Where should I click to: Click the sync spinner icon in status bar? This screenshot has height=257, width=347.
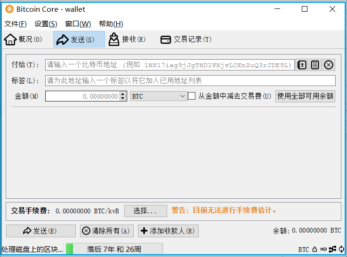pos(341,249)
